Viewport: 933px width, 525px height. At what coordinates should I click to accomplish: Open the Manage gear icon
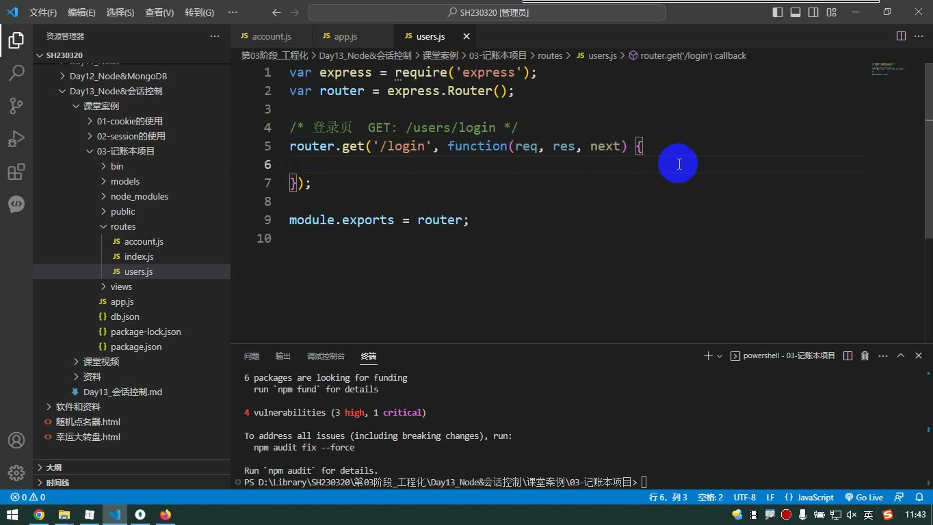[x=16, y=472]
